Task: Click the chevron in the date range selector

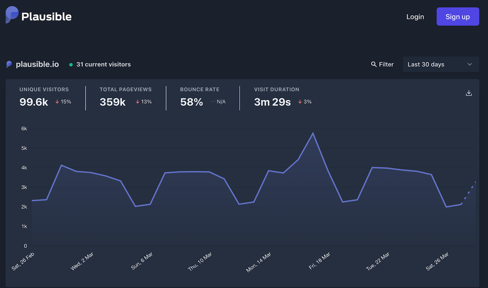Action: tap(470, 64)
